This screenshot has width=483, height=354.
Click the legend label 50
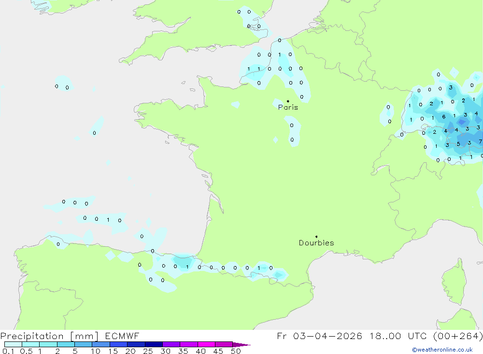pyautogui.click(x=236, y=351)
